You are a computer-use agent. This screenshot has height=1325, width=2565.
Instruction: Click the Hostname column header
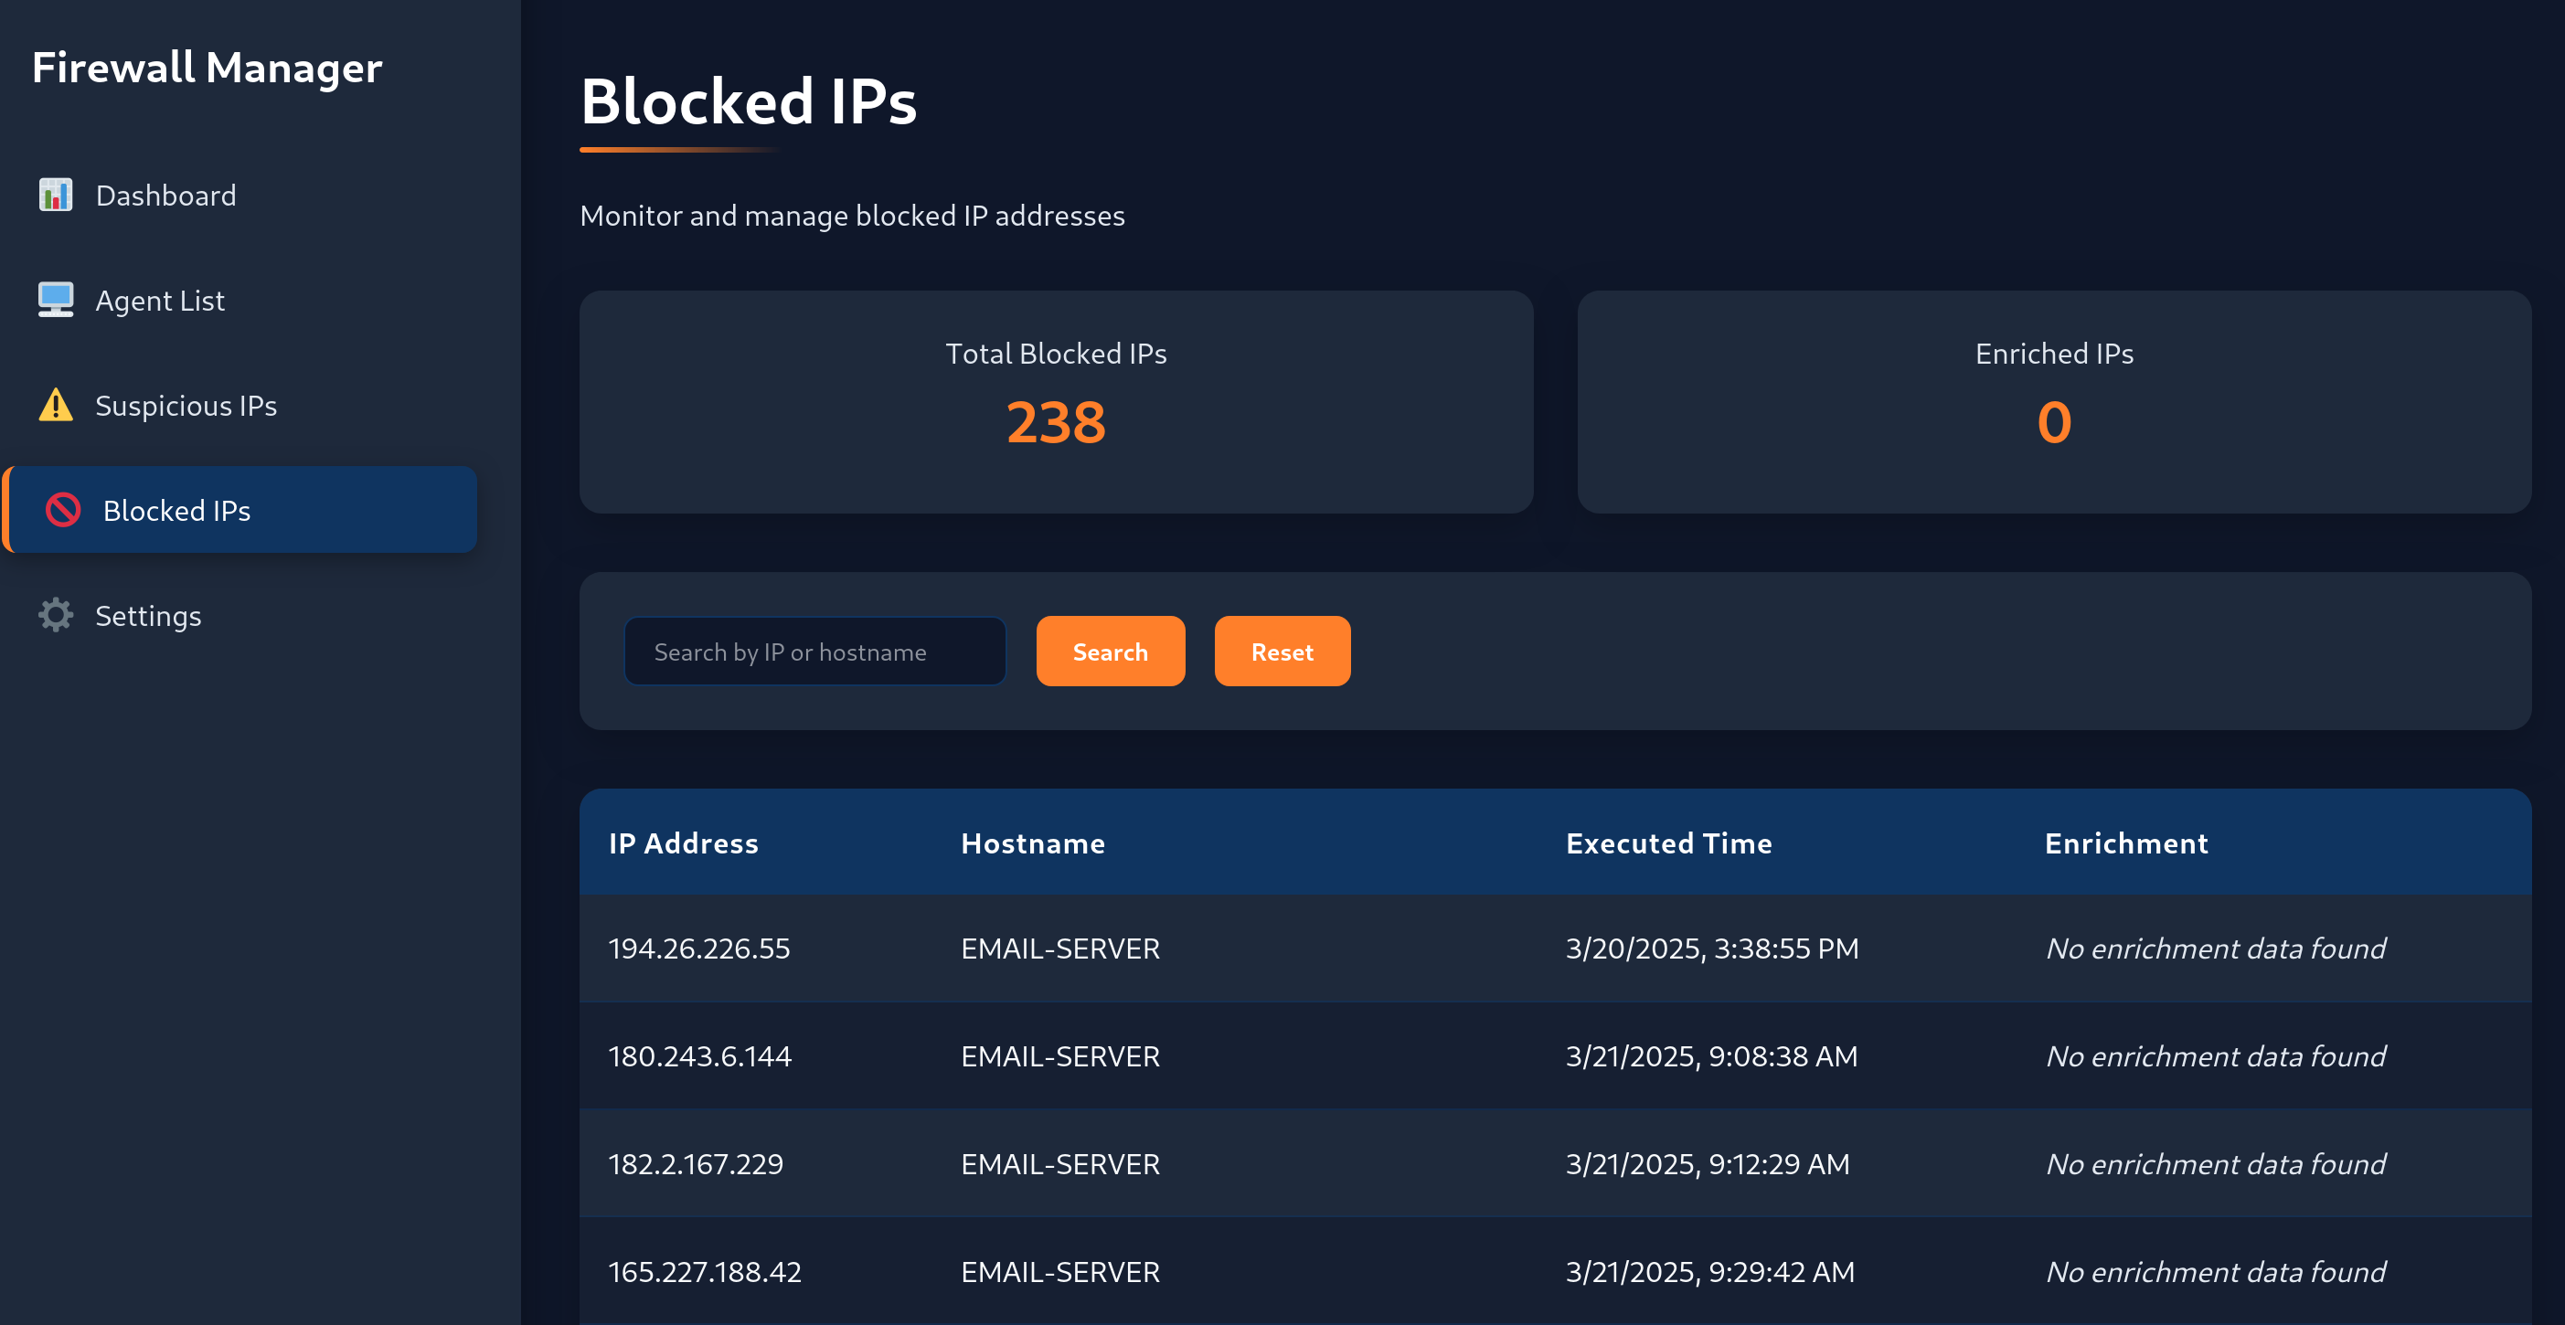(x=1033, y=843)
